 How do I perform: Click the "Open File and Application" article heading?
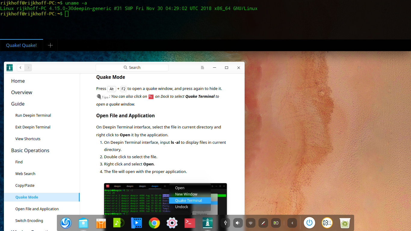[125, 115]
